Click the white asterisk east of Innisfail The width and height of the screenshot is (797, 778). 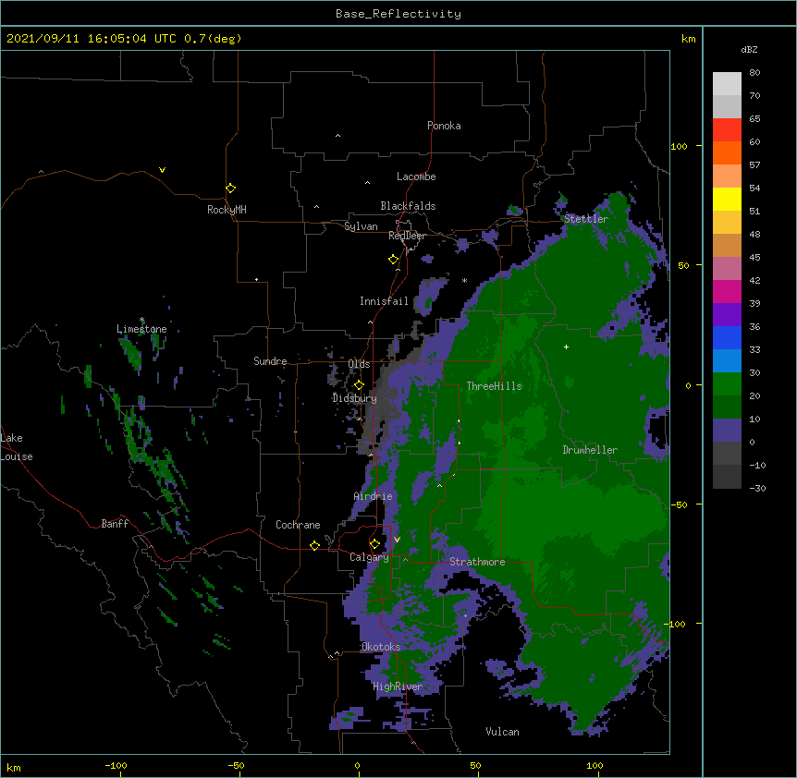(464, 280)
